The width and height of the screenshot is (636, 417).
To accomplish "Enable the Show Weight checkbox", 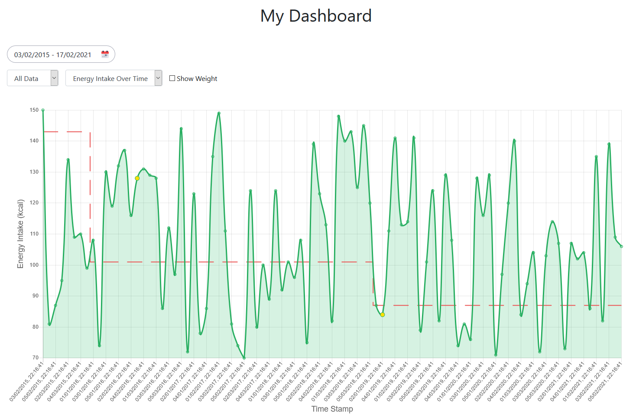I will pyautogui.click(x=172, y=78).
